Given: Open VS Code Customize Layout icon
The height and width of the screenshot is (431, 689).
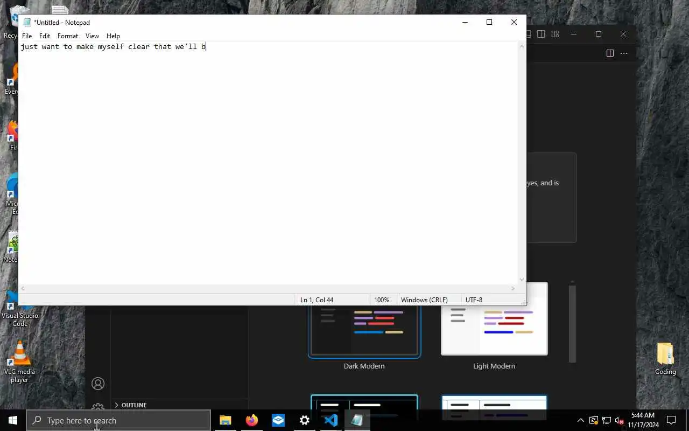Looking at the screenshot, I should 555,34.
